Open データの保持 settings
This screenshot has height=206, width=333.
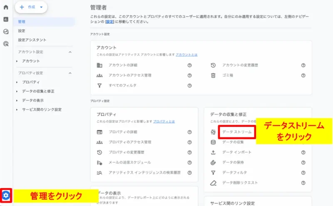(233, 163)
